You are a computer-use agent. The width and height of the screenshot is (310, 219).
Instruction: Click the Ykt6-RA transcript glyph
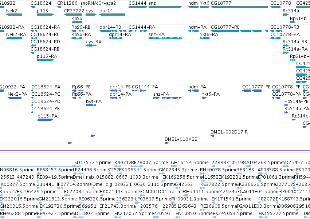click(x=205, y=38)
